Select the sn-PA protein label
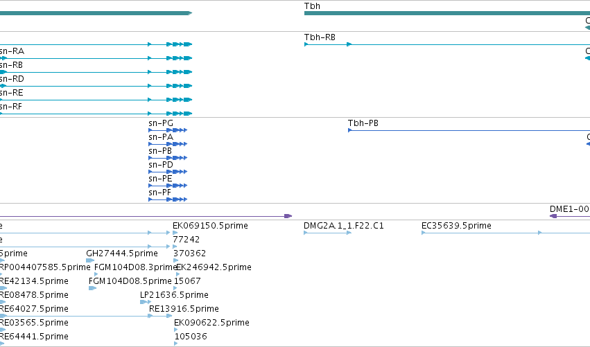The height and width of the screenshot is (347, 590). click(x=161, y=137)
